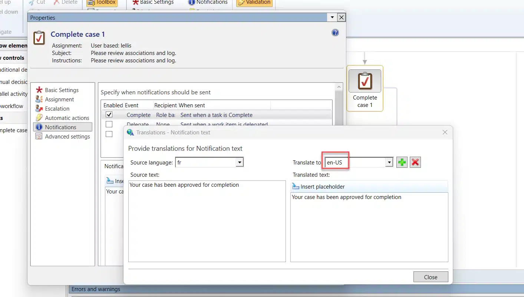
Task: Open the Translate to language dropdown
Action: 389,162
